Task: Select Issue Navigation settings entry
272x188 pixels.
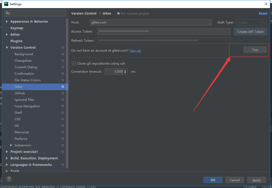Action: pyautogui.click(x=27, y=106)
